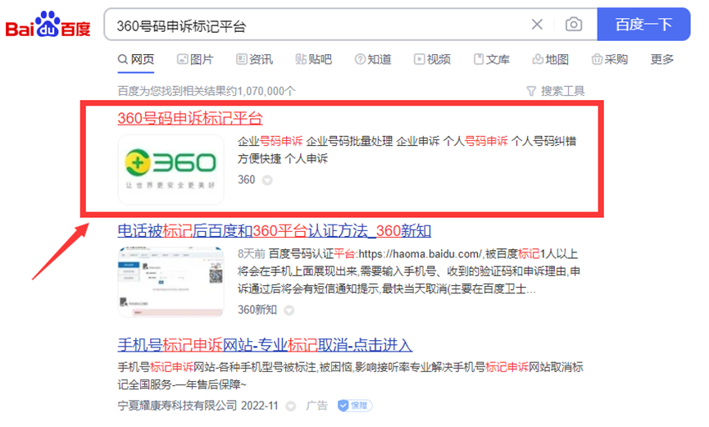Open the 手机号标记申诉网站 ad link
The image size is (709, 427).
coord(265,345)
